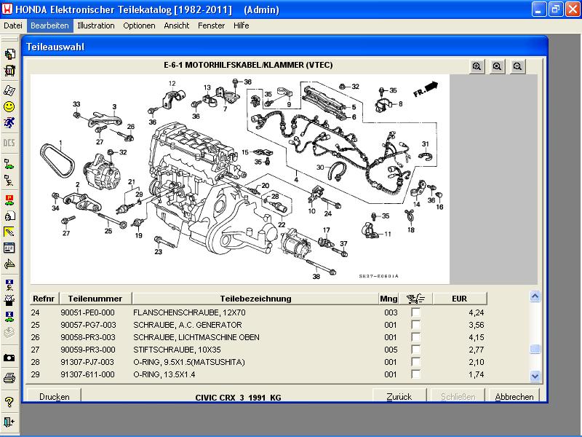The height and width of the screenshot is (437, 582).
Task: Click the document with wheel icon
Action: click(9, 216)
